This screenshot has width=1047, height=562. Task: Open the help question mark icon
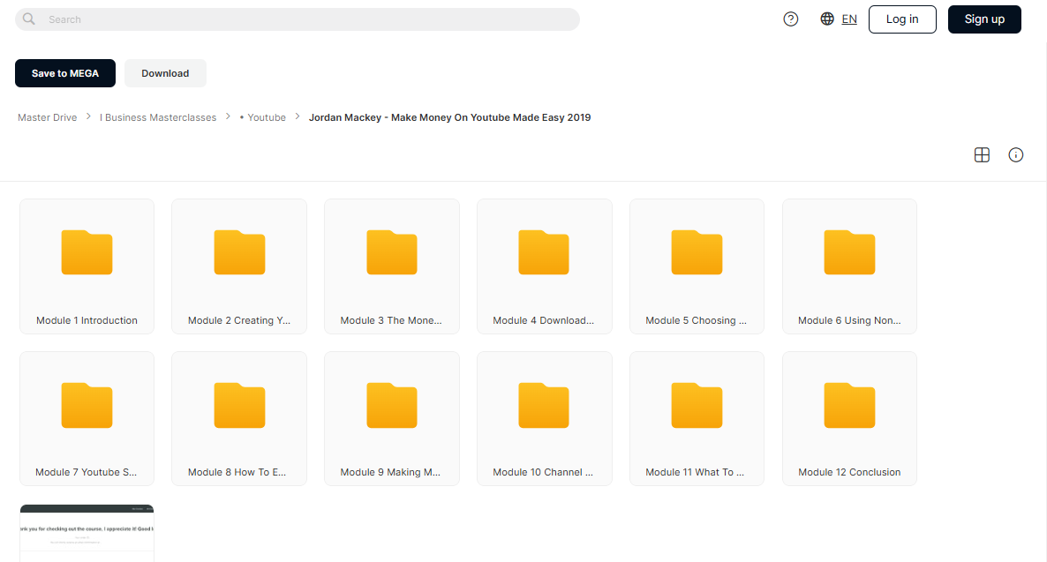click(791, 19)
